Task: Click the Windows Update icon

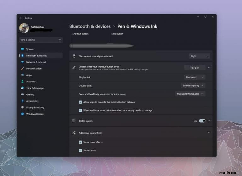Action: (x=22, y=114)
